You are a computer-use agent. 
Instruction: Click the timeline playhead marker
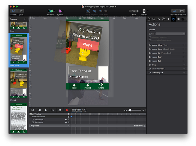[x=76, y=113]
